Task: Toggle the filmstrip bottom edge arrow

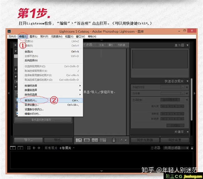Action: [x=101, y=171]
